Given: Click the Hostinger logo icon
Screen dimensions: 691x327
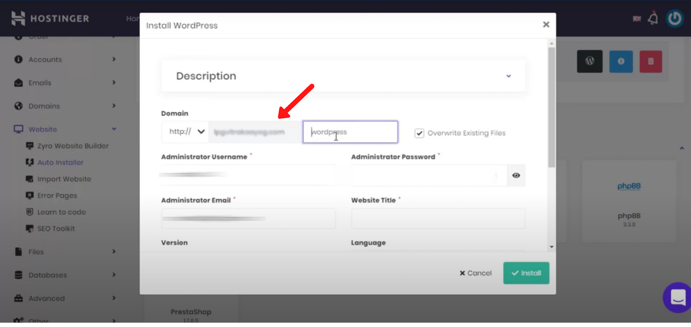Looking at the screenshot, I should [18, 18].
